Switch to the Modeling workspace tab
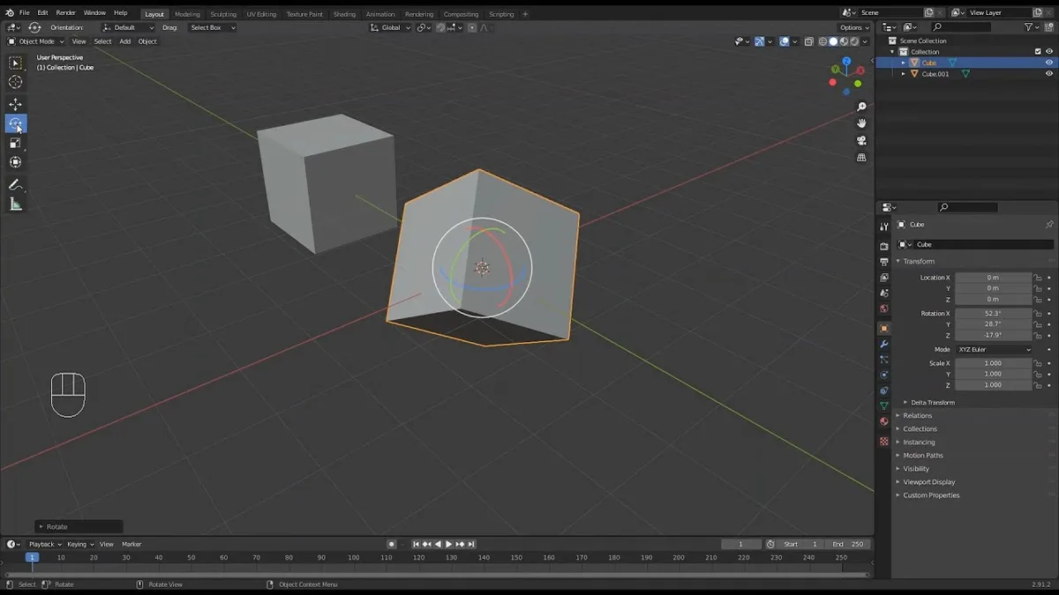The image size is (1059, 595). pos(187,14)
